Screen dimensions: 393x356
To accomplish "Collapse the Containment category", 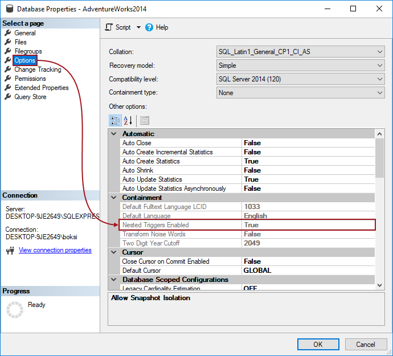I will (x=114, y=198).
